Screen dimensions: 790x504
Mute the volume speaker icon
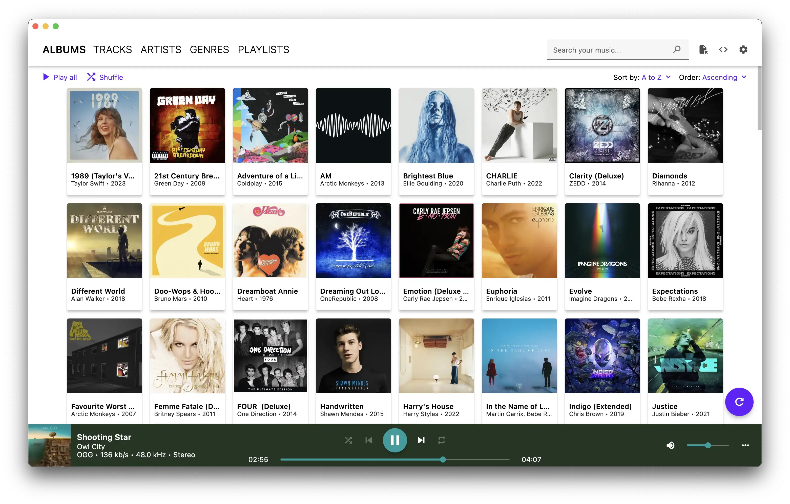[670, 445]
